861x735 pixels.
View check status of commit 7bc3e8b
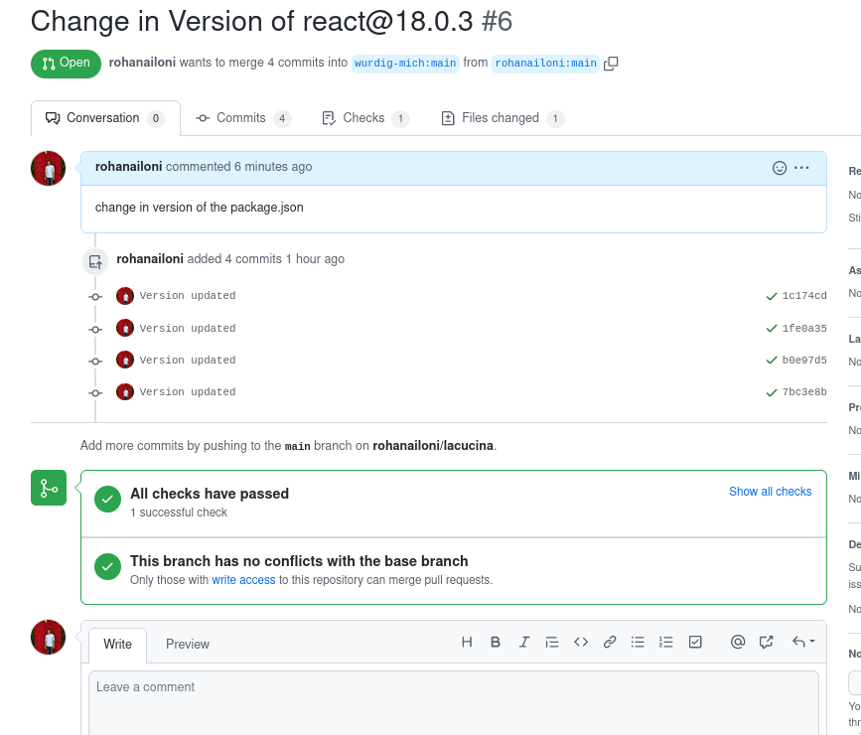pos(772,392)
